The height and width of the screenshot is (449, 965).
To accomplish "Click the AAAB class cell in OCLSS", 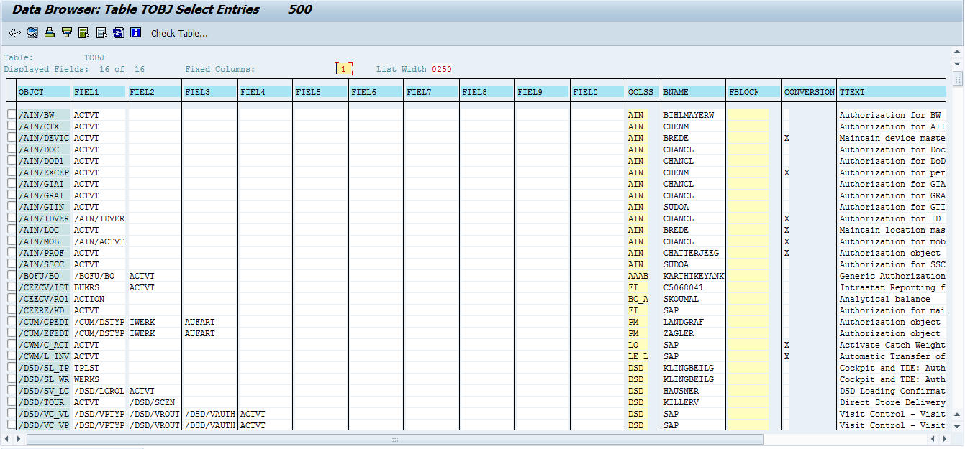I will click(638, 276).
